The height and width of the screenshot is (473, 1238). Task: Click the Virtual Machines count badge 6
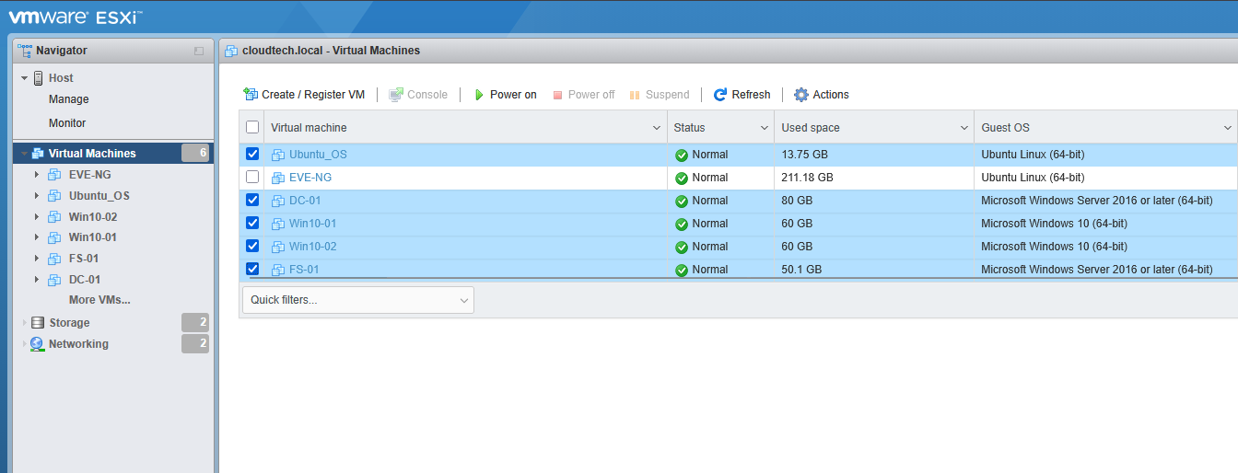coord(195,154)
